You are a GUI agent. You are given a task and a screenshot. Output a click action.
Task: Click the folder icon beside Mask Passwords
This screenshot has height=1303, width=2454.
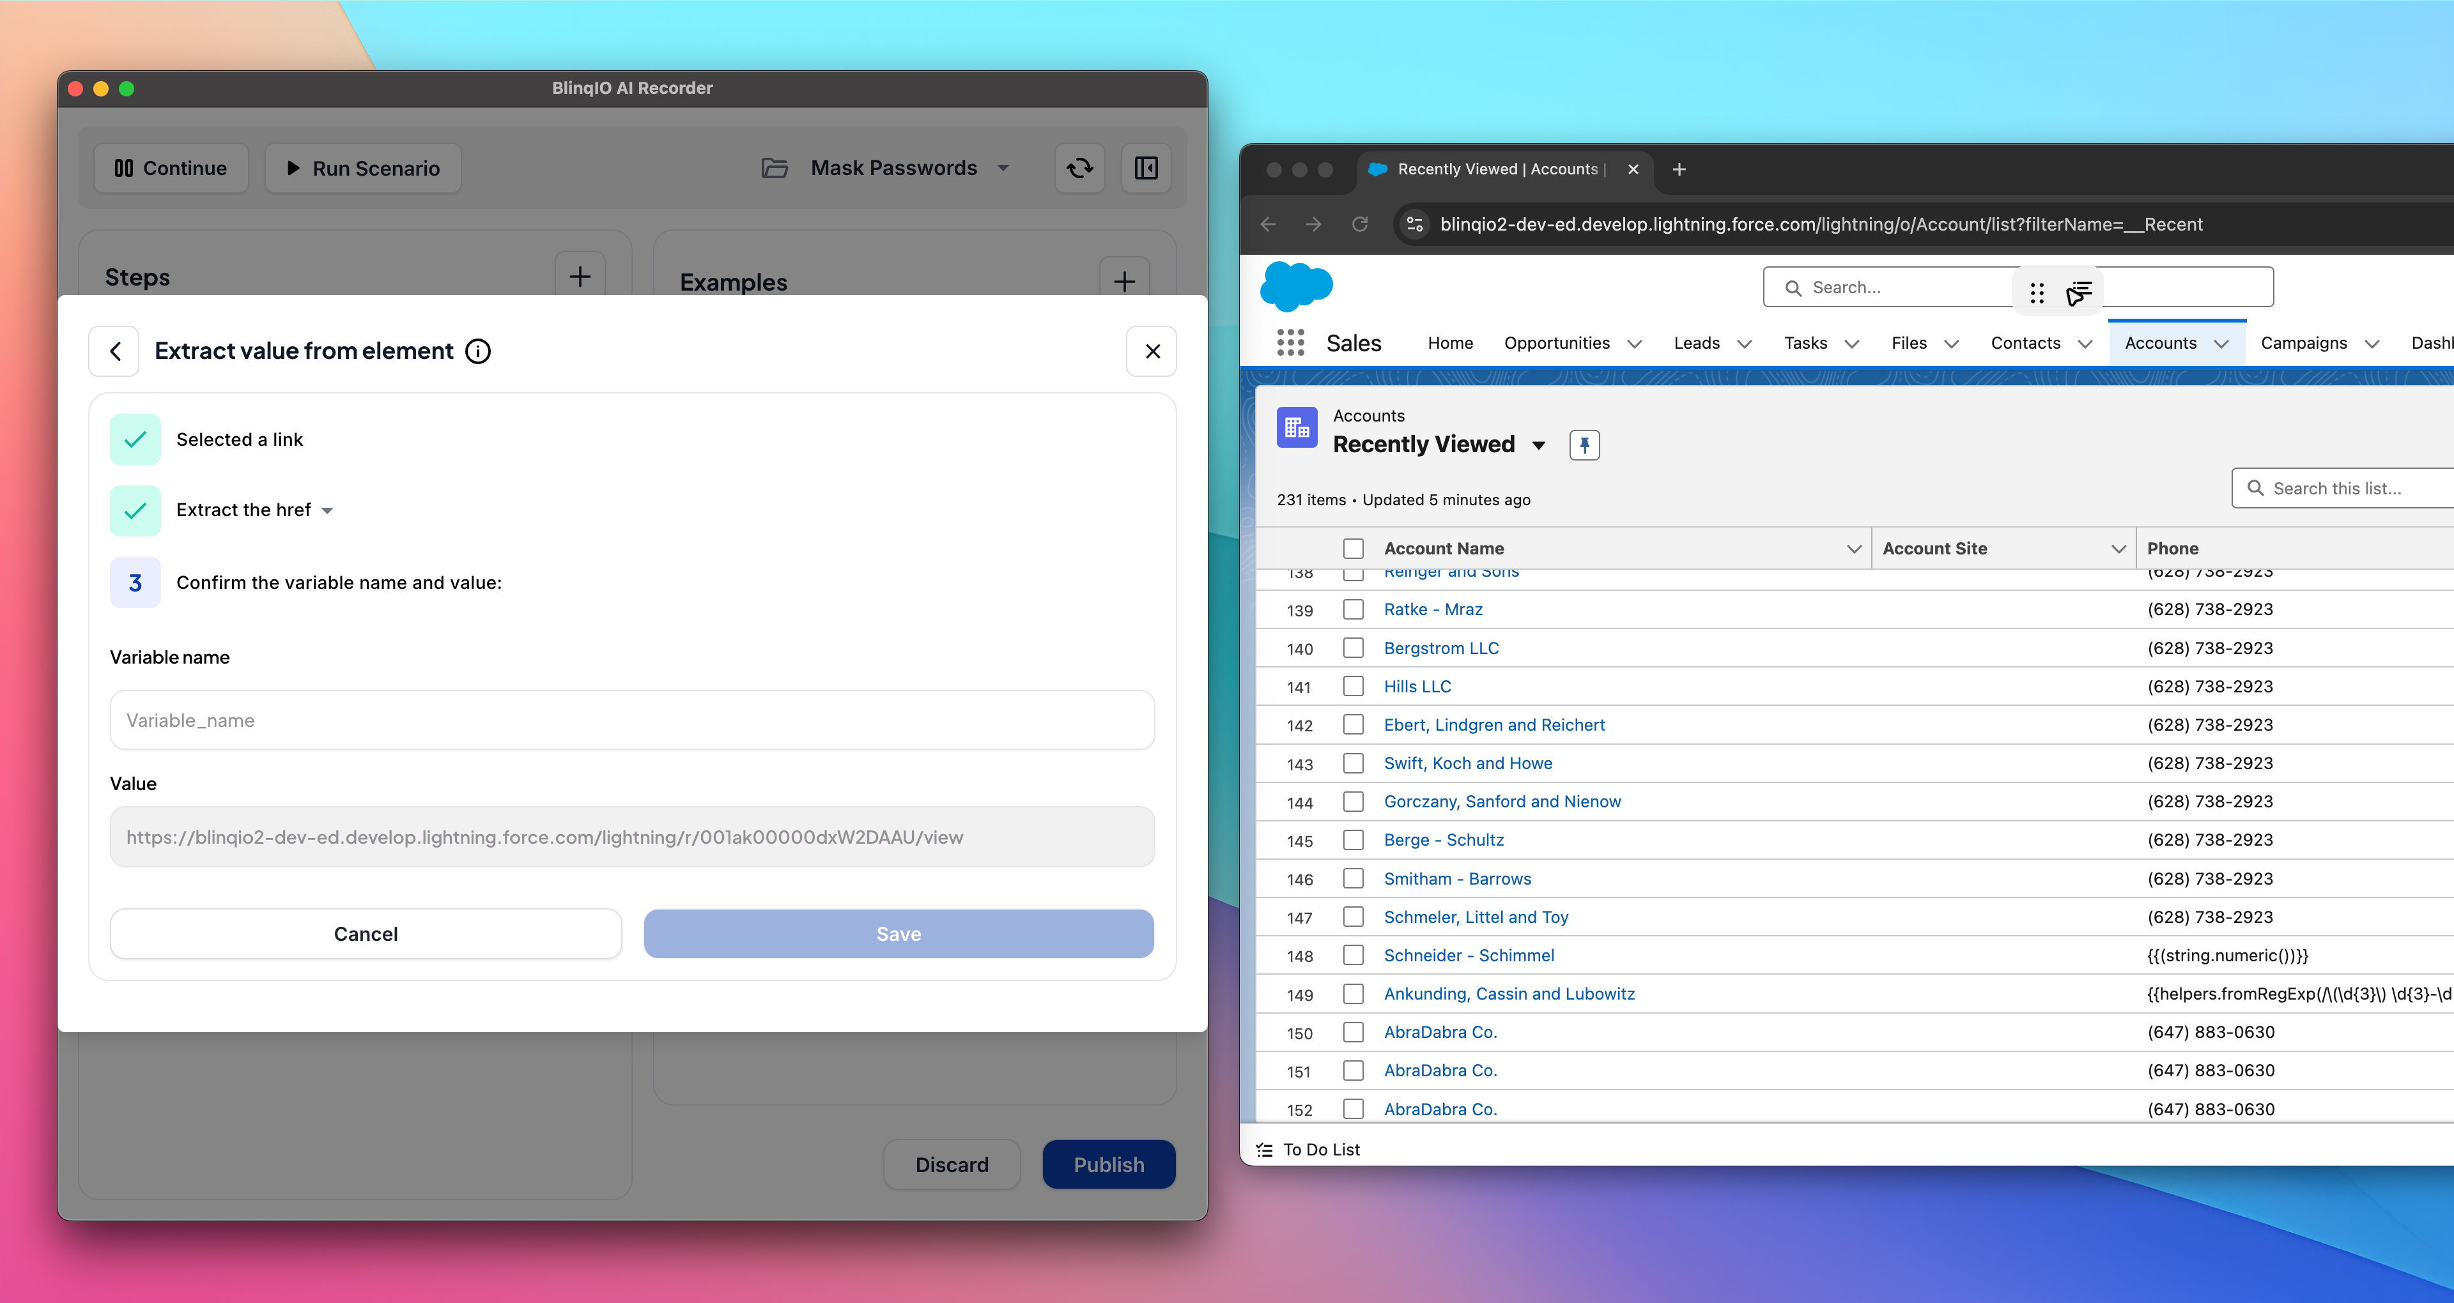pos(775,169)
